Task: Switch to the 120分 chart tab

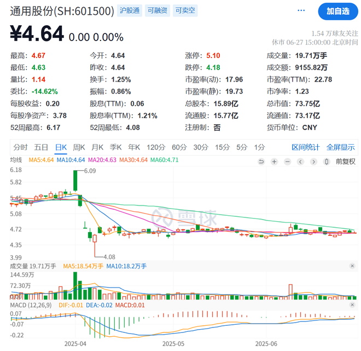Action: (x=156, y=147)
